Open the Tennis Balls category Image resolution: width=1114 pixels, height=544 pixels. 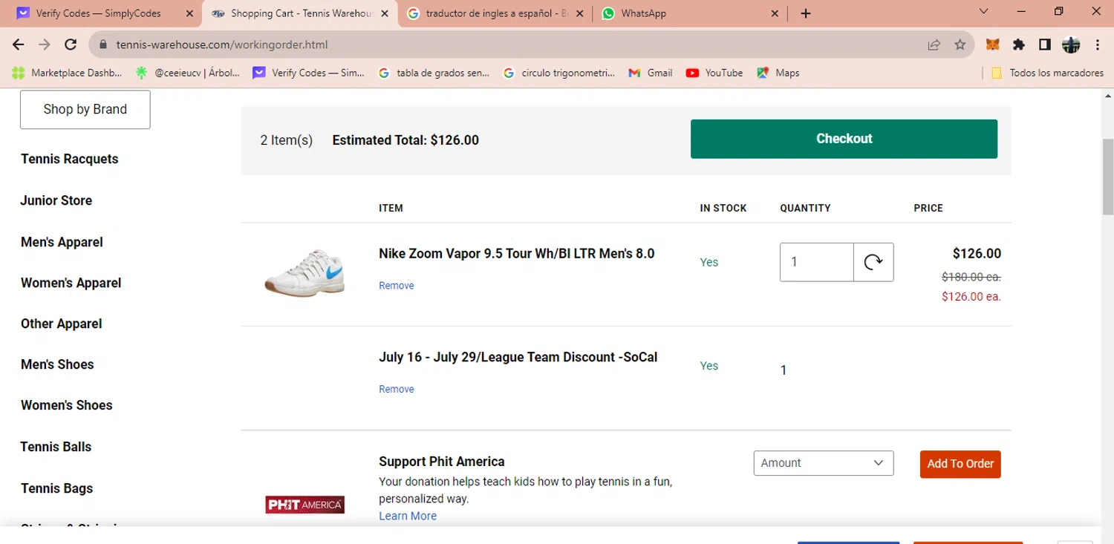coord(56,447)
